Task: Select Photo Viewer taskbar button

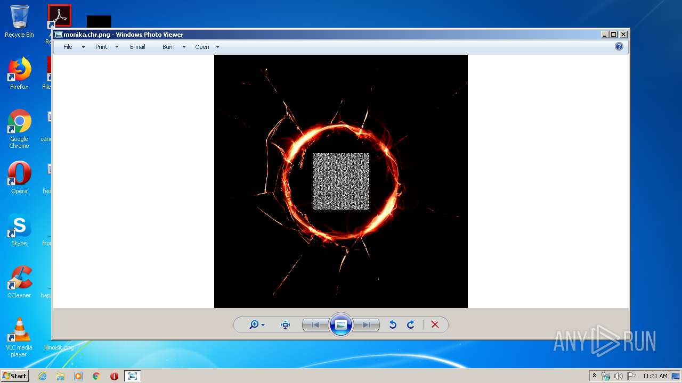Action: [x=132, y=376]
